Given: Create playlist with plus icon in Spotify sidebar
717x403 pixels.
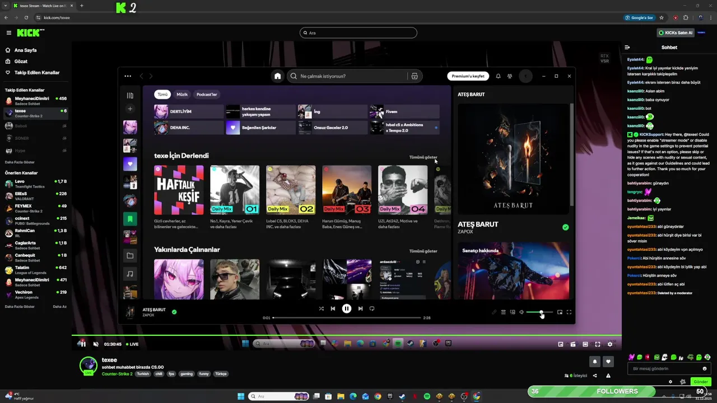Looking at the screenshot, I should (x=130, y=109).
